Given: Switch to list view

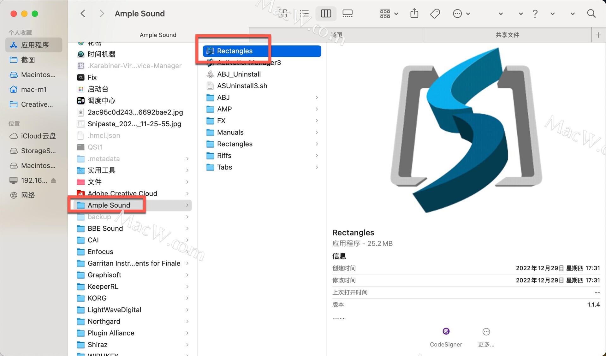Looking at the screenshot, I should pyautogui.click(x=304, y=14).
